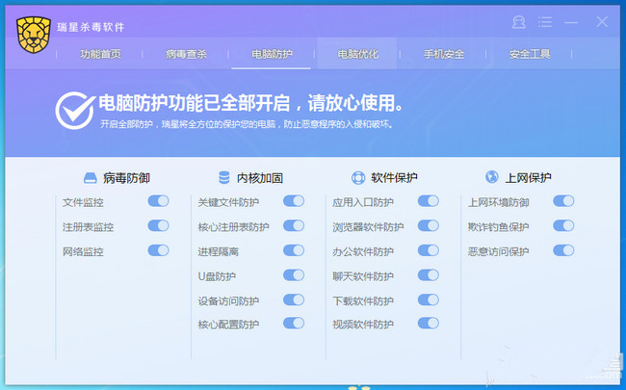This screenshot has width=626, height=390.
Task: Open the 电脑优化 tab
Action: tap(358, 54)
